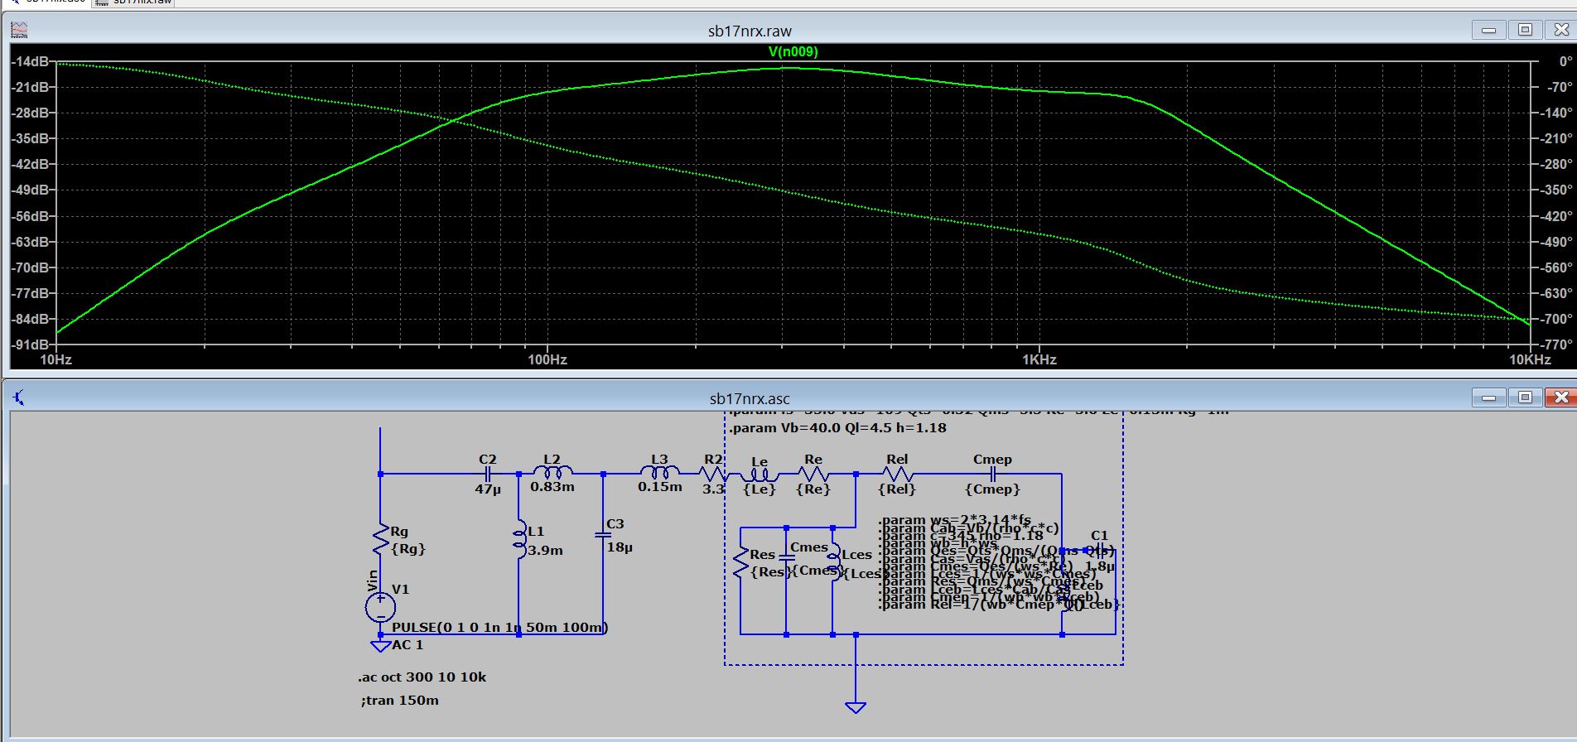This screenshot has width=1577, height=742.
Task: Click the ground symbol below the speaker model box
Action: click(856, 707)
